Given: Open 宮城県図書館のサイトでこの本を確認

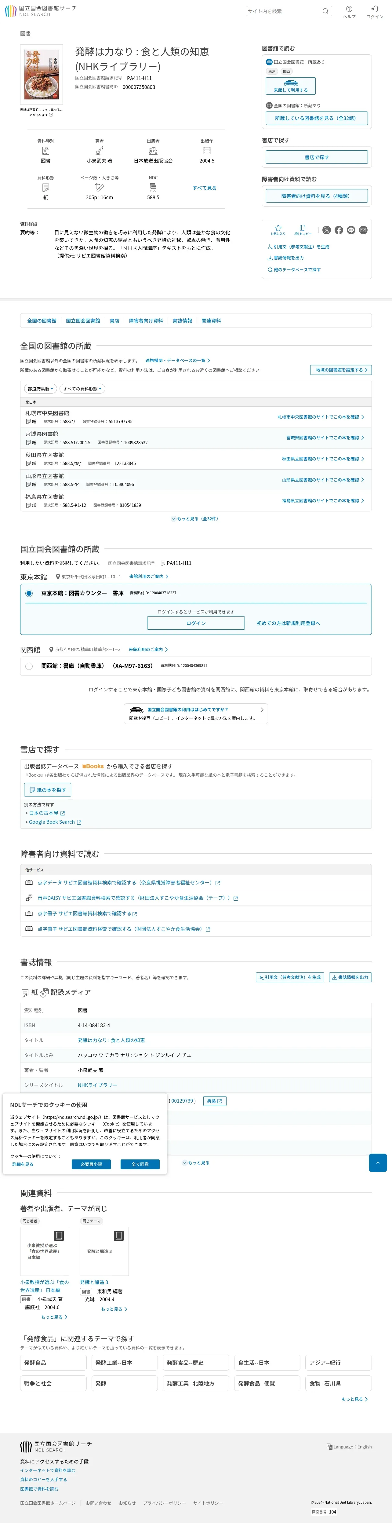Looking at the screenshot, I should (x=325, y=438).
